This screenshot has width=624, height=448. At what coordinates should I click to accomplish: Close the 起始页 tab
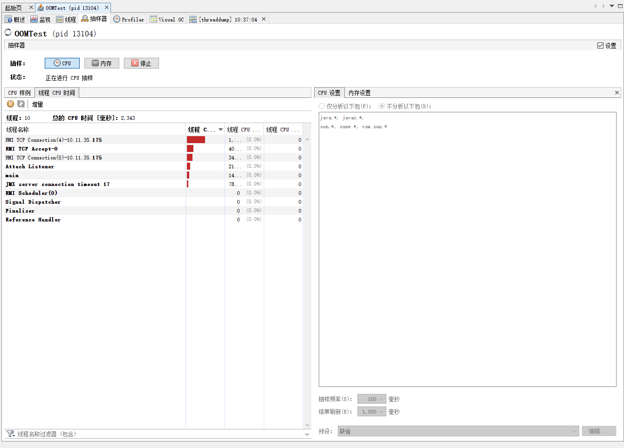click(x=31, y=7)
